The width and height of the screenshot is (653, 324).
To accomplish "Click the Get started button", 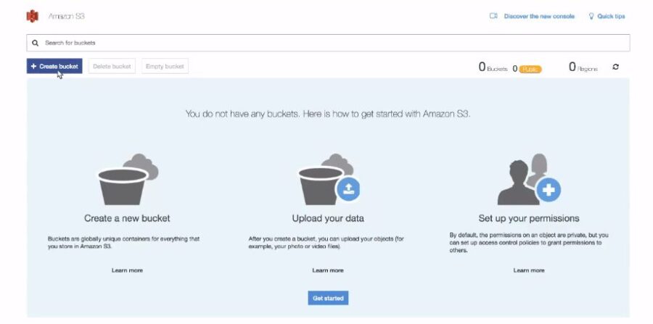I will 328,298.
